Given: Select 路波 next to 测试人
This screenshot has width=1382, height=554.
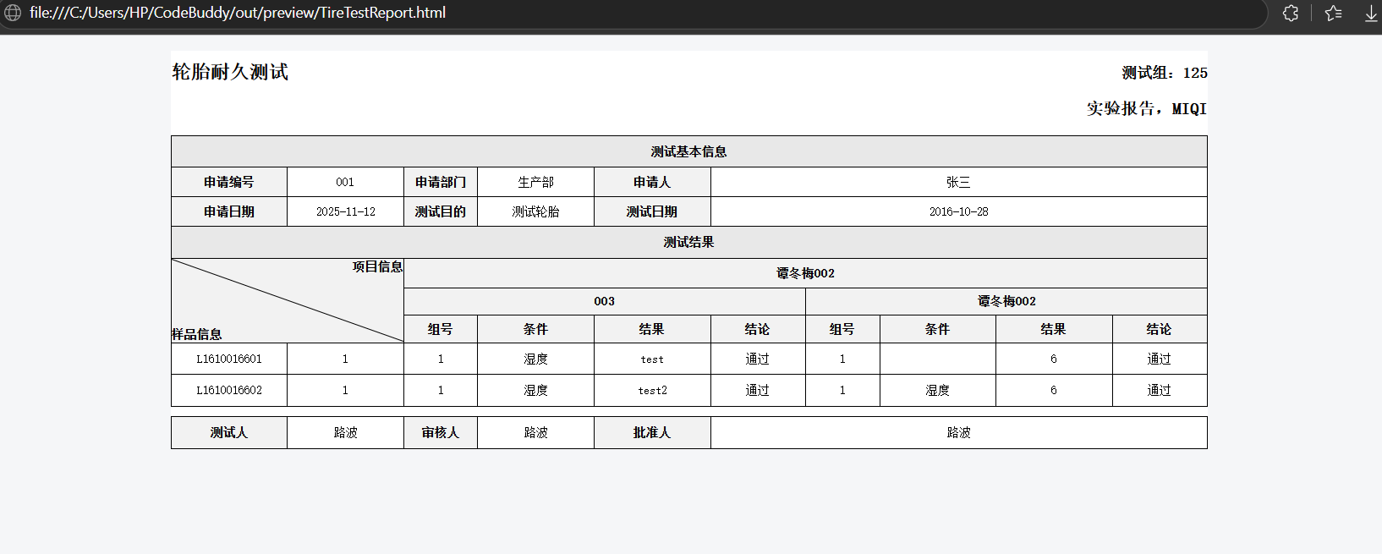Looking at the screenshot, I should click(345, 432).
